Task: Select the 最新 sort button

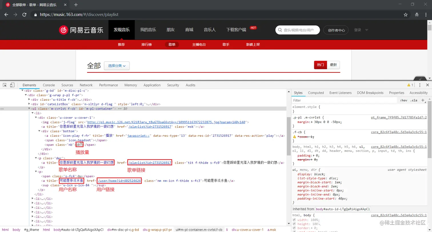Action: click(x=333, y=65)
